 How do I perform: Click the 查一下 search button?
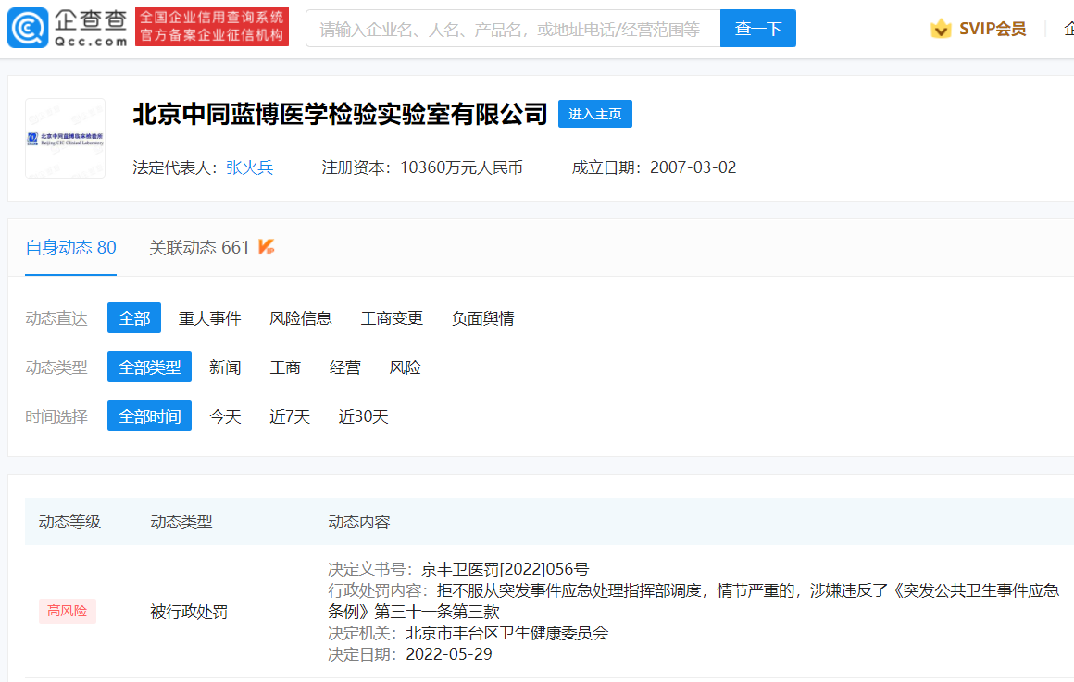758,28
